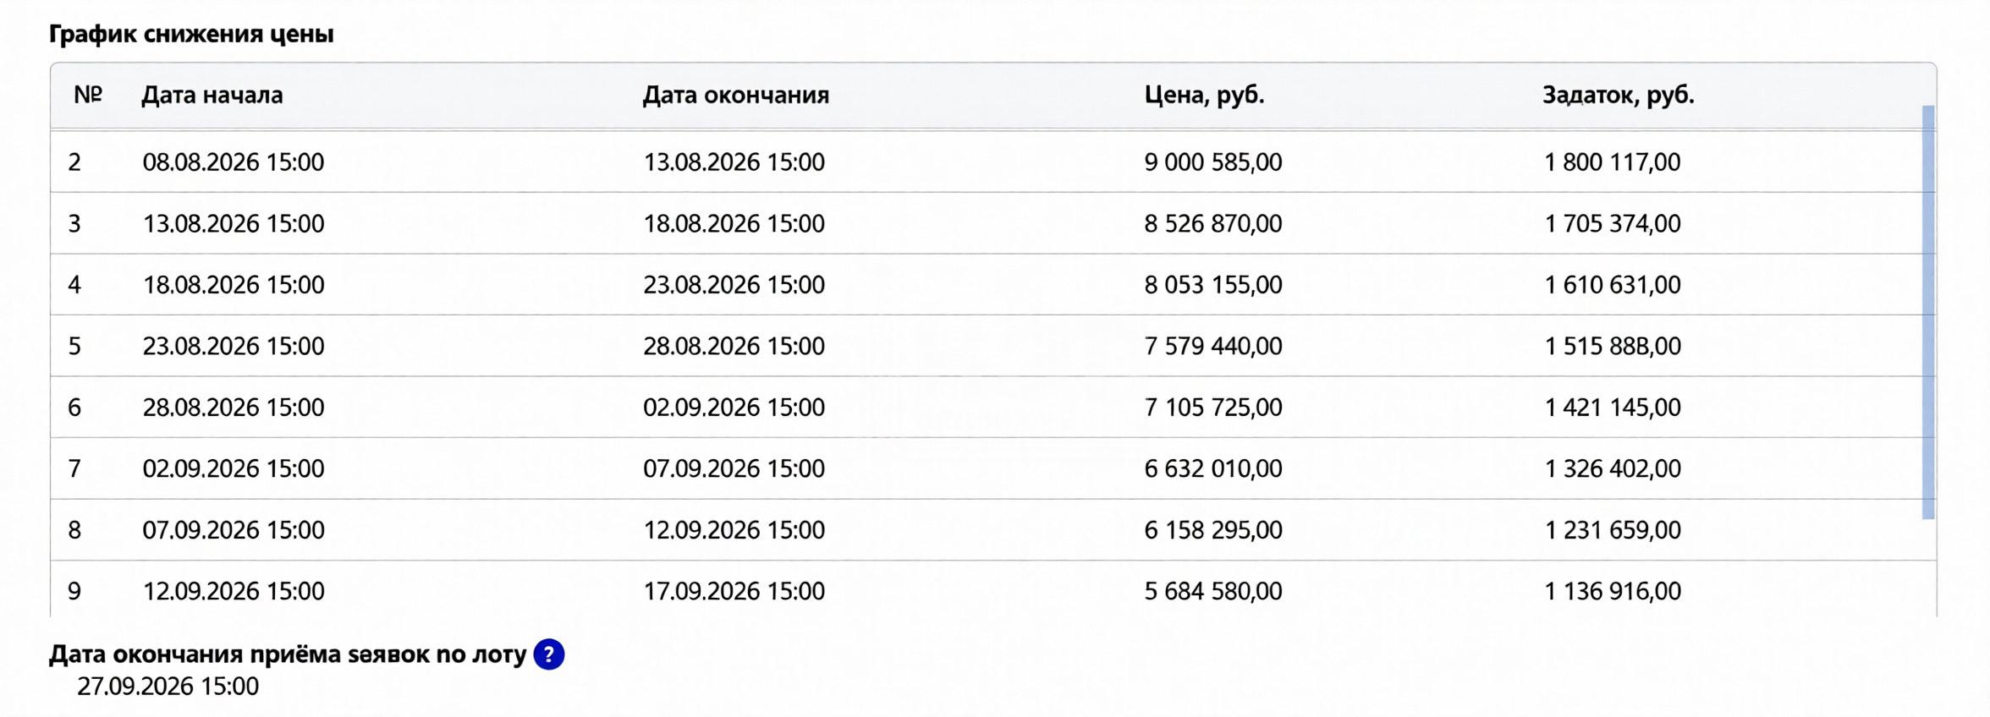This screenshot has width=1990, height=717.
Task: Click the "Дата окончания приёма заявок по лоту" label
Action: click(288, 654)
